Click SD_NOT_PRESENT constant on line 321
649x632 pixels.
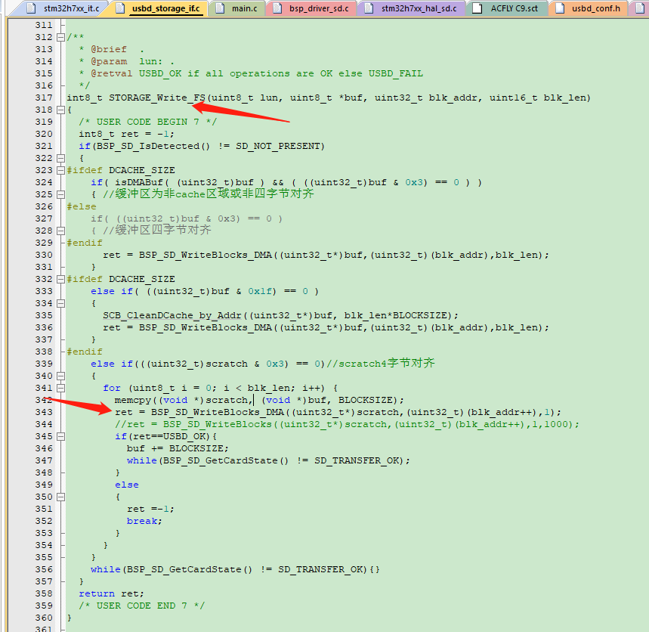[x=278, y=146]
